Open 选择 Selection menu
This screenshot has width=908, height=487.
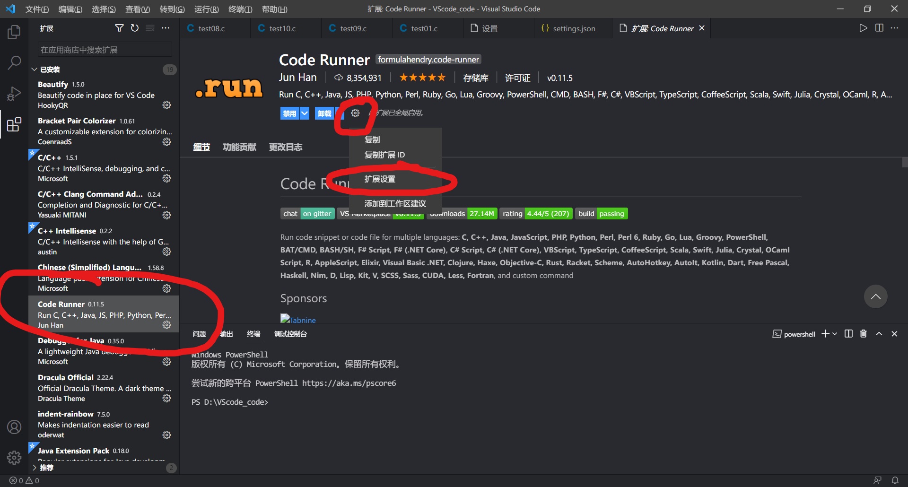[x=104, y=9]
